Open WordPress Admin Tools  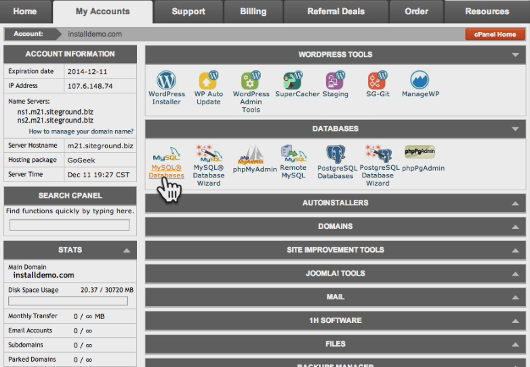[x=251, y=81]
